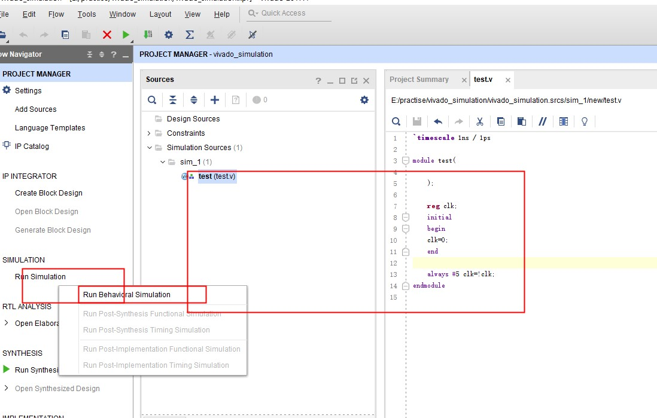Screen dimensions: 657x418
Task: Open settings gear in main toolbar
Action: pyautogui.click(x=169, y=35)
